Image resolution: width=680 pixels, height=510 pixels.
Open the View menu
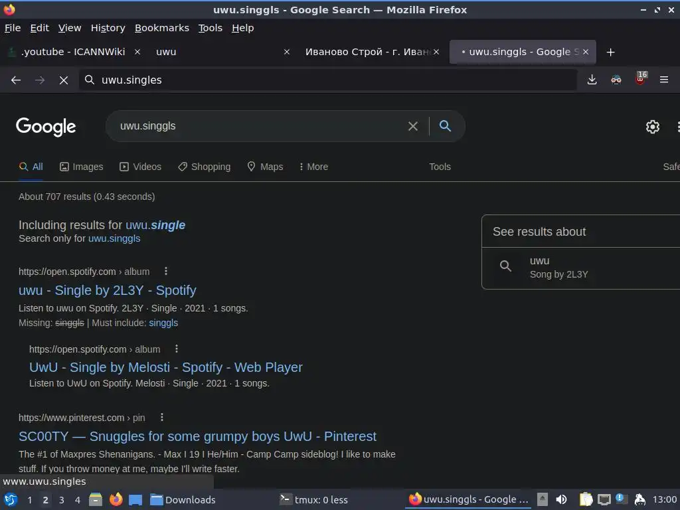pos(70,28)
